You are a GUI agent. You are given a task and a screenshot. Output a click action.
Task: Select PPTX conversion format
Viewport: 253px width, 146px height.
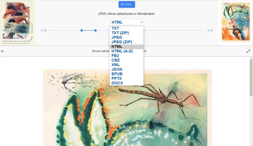click(126, 78)
